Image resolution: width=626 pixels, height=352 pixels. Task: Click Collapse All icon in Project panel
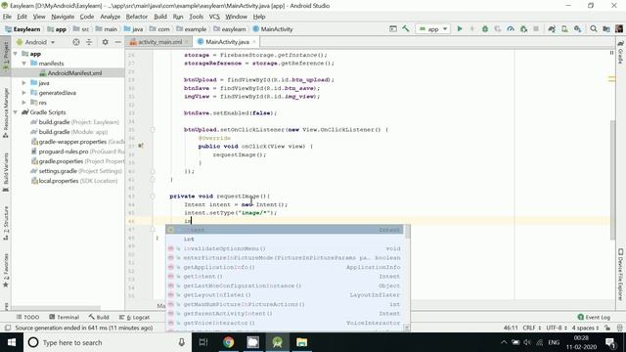click(89, 42)
